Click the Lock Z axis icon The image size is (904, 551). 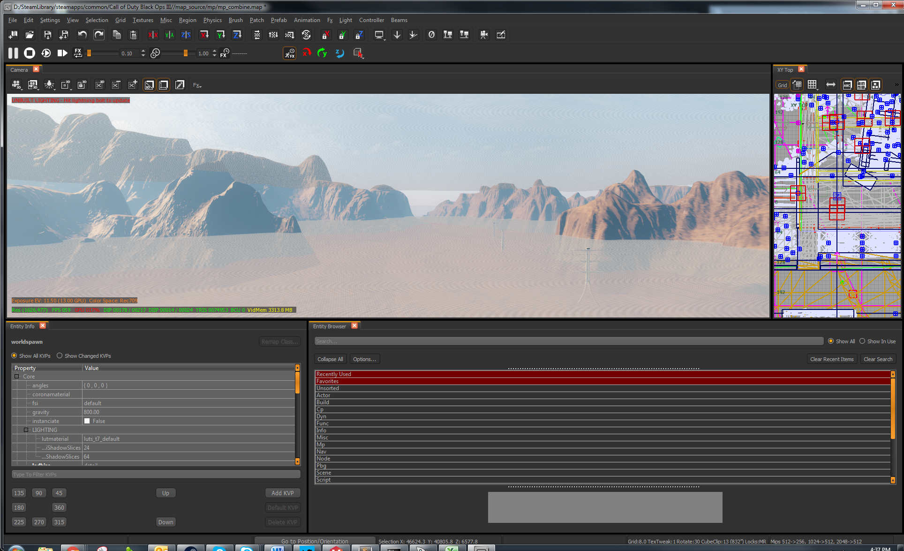(x=359, y=35)
